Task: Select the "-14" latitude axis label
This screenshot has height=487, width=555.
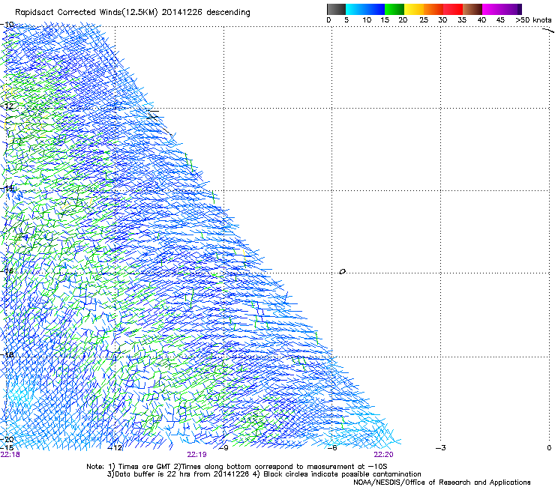Action: tap(7, 189)
